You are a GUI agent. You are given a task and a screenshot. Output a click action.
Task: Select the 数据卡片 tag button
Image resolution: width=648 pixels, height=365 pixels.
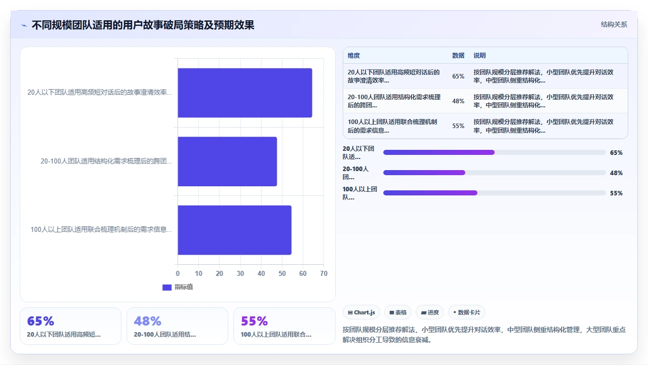pos(466,312)
